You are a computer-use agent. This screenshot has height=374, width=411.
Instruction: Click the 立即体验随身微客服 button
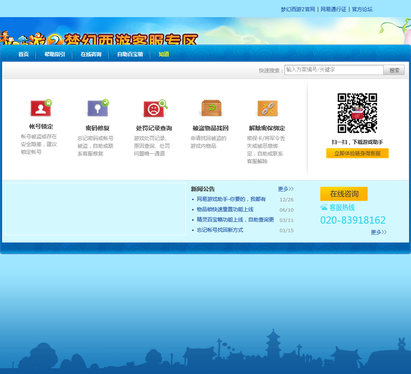(357, 153)
